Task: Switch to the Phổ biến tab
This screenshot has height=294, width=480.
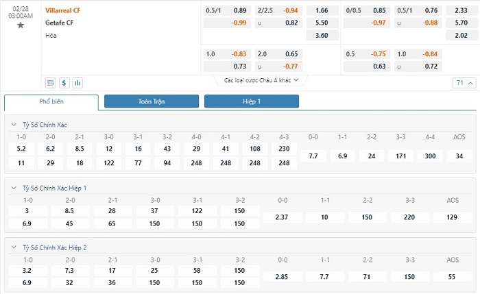Action: coord(51,101)
